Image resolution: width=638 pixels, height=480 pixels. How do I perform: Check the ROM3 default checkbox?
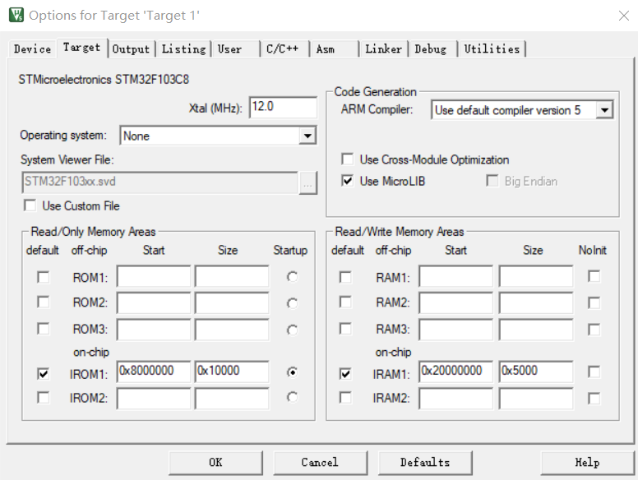[43, 328]
